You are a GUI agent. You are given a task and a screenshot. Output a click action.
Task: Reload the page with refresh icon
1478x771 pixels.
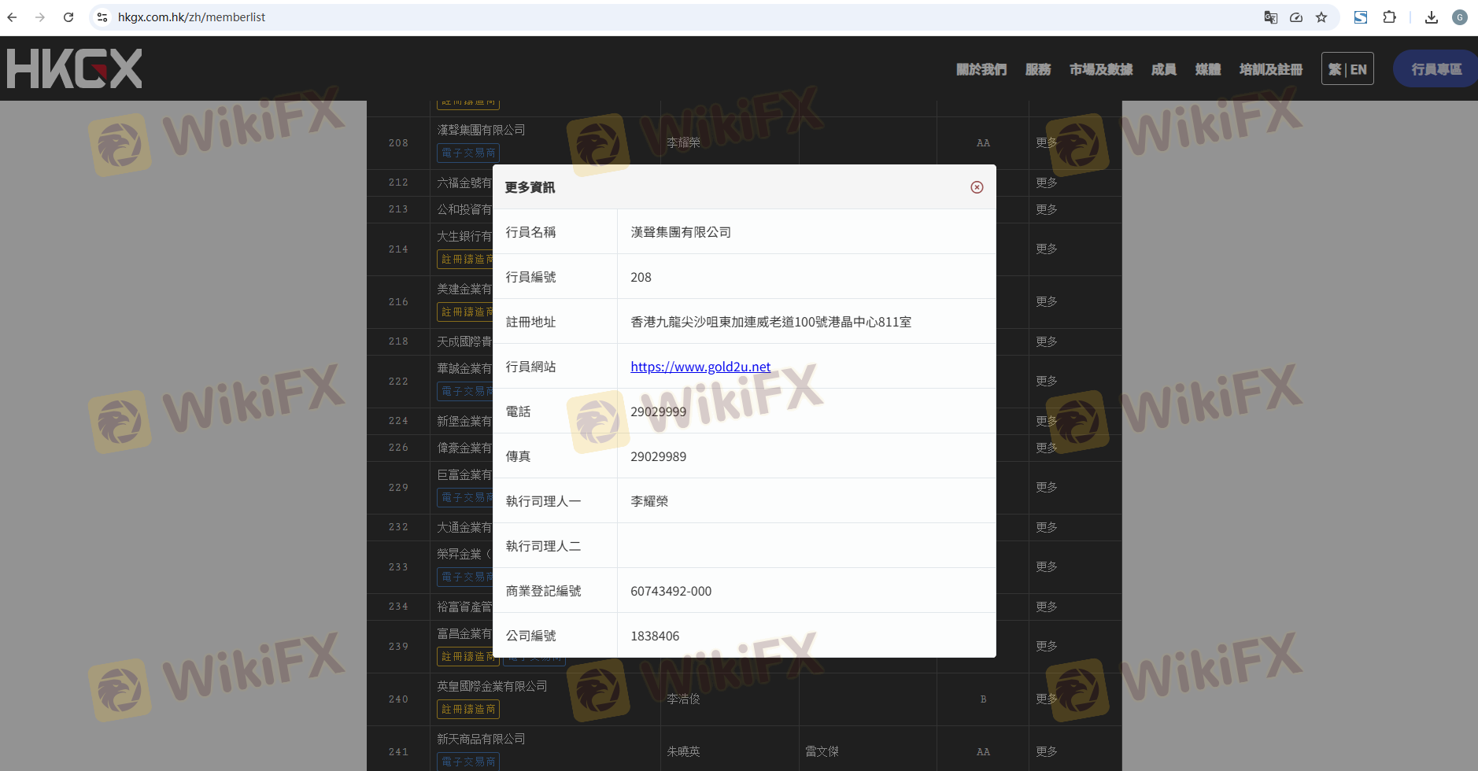click(x=68, y=17)
